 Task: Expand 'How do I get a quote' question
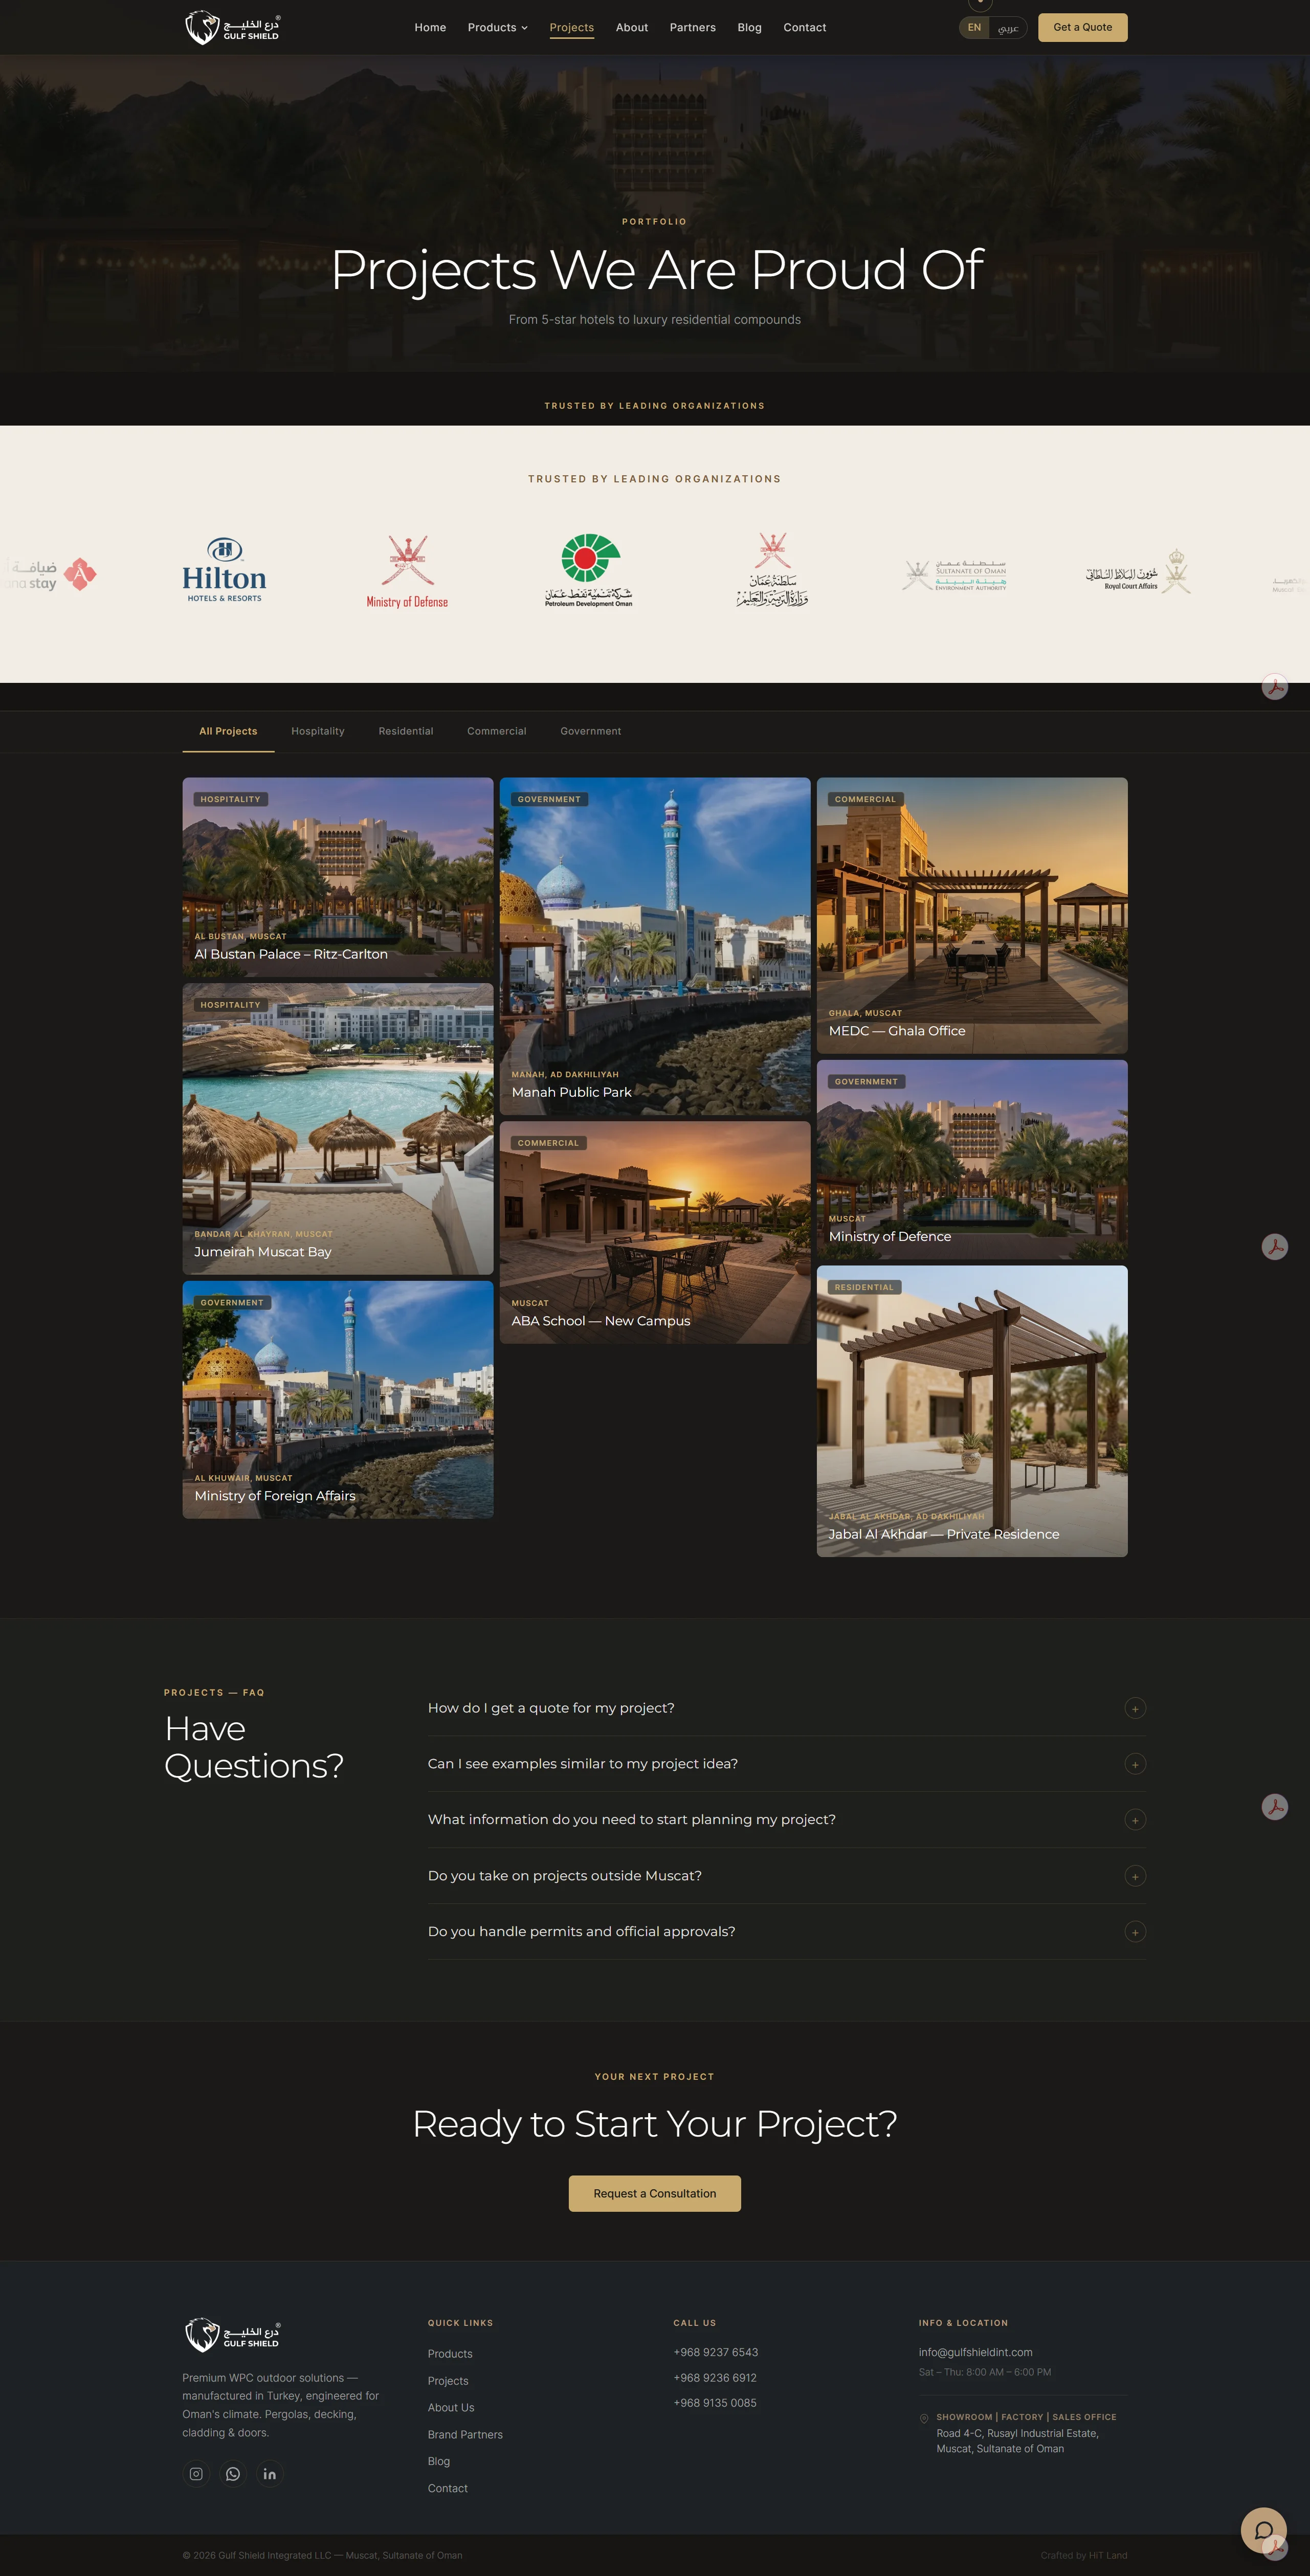coord(787,1708)
